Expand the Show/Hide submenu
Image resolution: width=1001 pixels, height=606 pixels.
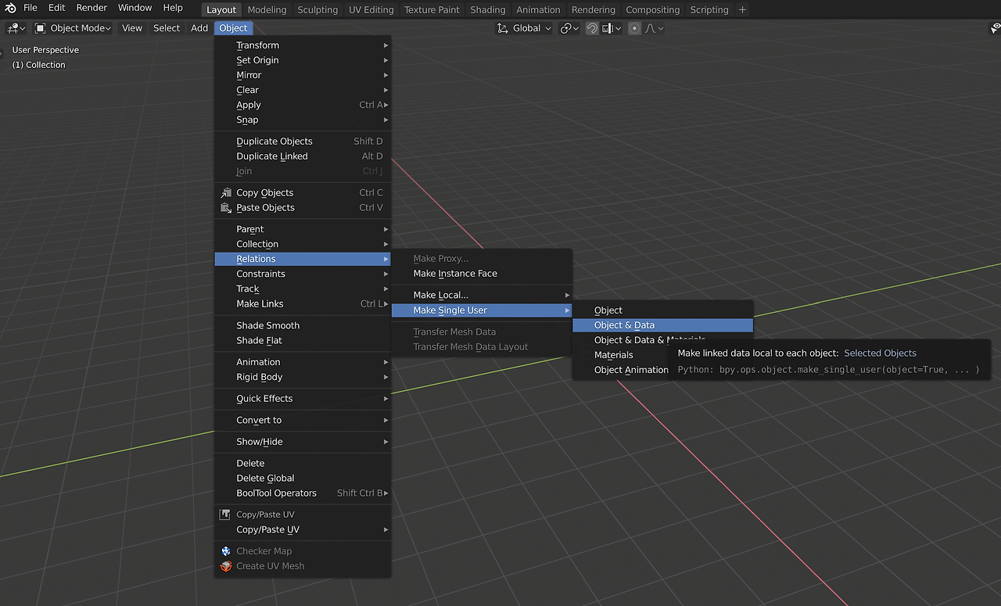(303, 442)
